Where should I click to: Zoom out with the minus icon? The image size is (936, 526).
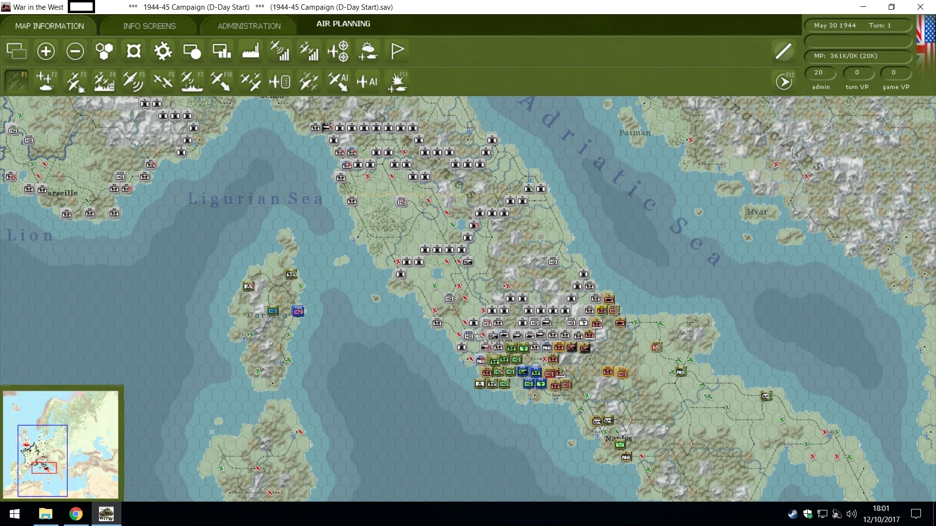[75, 51]
